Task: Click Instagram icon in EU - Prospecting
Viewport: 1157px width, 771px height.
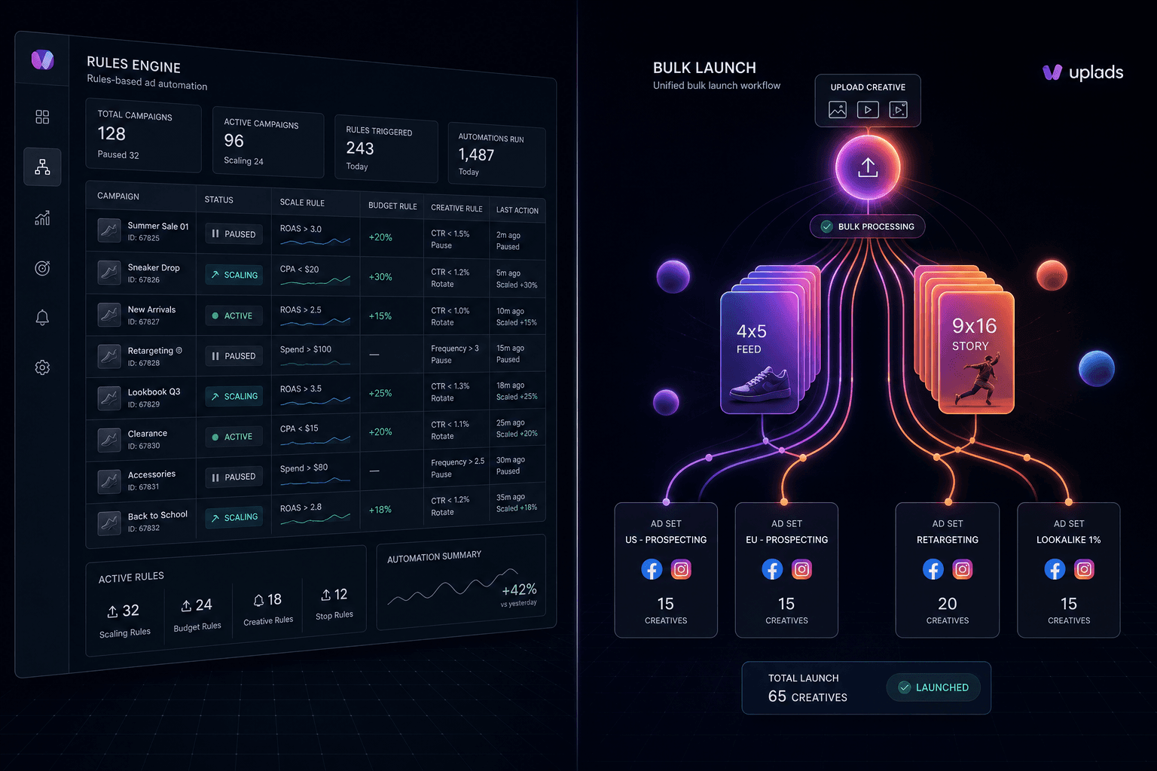Action: coord(802,569)
